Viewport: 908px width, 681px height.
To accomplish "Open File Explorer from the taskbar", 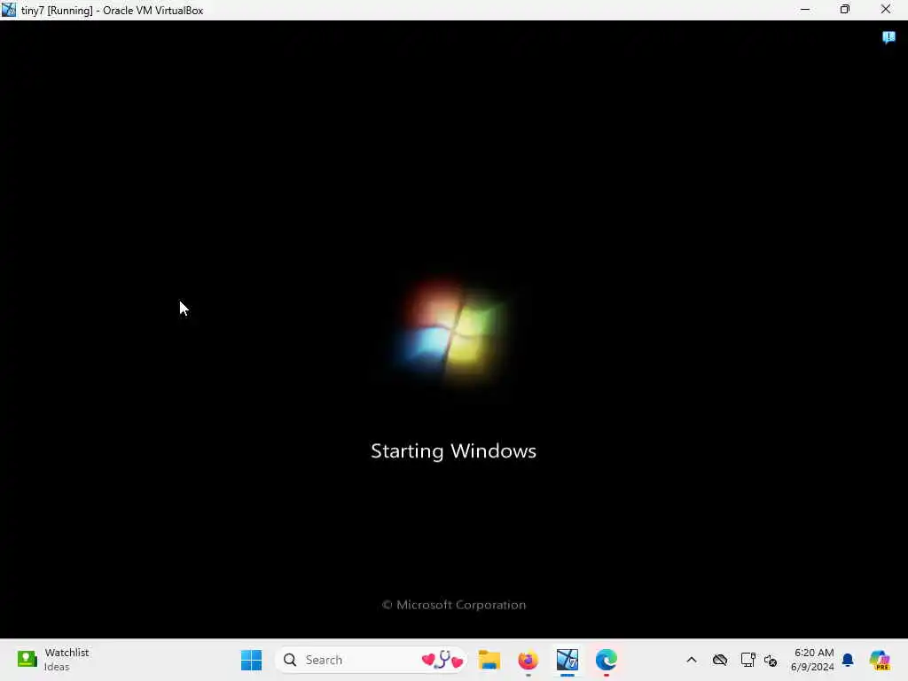I will [489, 660].
